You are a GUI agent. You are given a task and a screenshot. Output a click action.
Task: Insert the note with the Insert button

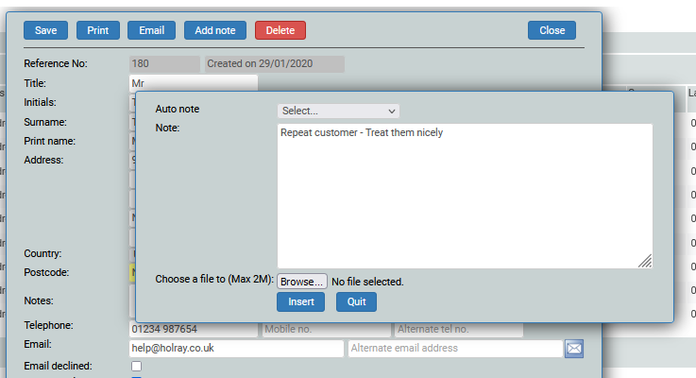click(300, 301)
